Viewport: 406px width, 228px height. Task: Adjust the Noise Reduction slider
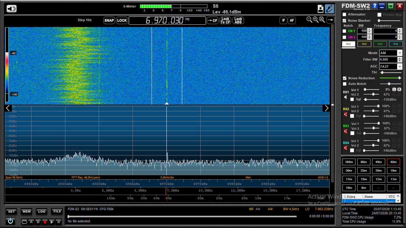390,78
